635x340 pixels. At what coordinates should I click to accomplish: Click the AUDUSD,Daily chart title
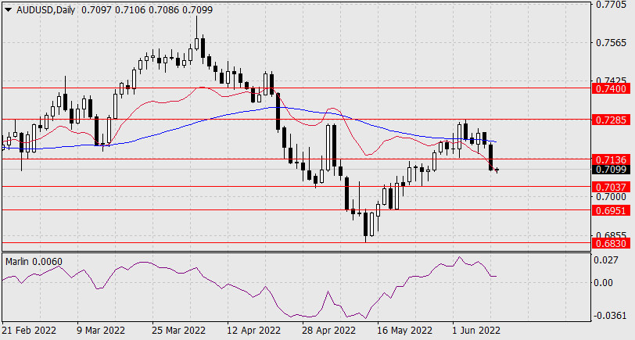click(46, 10)
